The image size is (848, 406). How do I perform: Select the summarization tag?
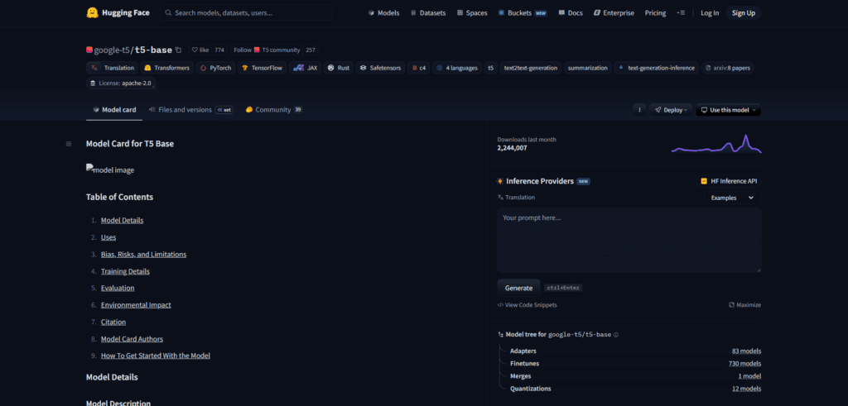point(587,68)
